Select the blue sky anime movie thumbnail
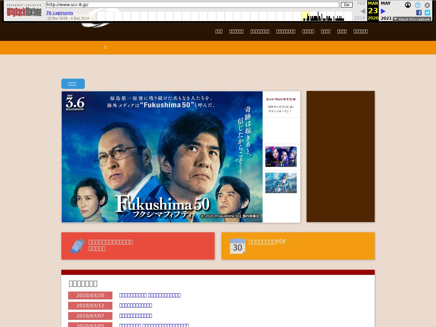 pos(281,183)
